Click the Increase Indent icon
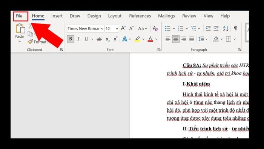The image size is (264, 149). click(x=216, y=28)
